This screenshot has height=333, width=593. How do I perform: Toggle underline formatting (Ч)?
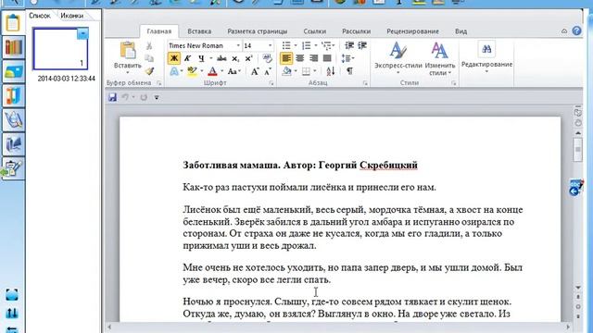tap(201, 58)
